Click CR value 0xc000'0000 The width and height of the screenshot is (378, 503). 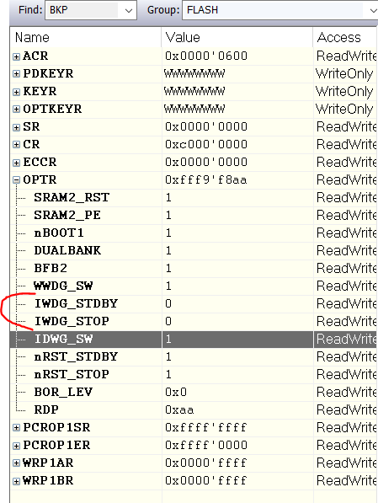coord(206,145)
